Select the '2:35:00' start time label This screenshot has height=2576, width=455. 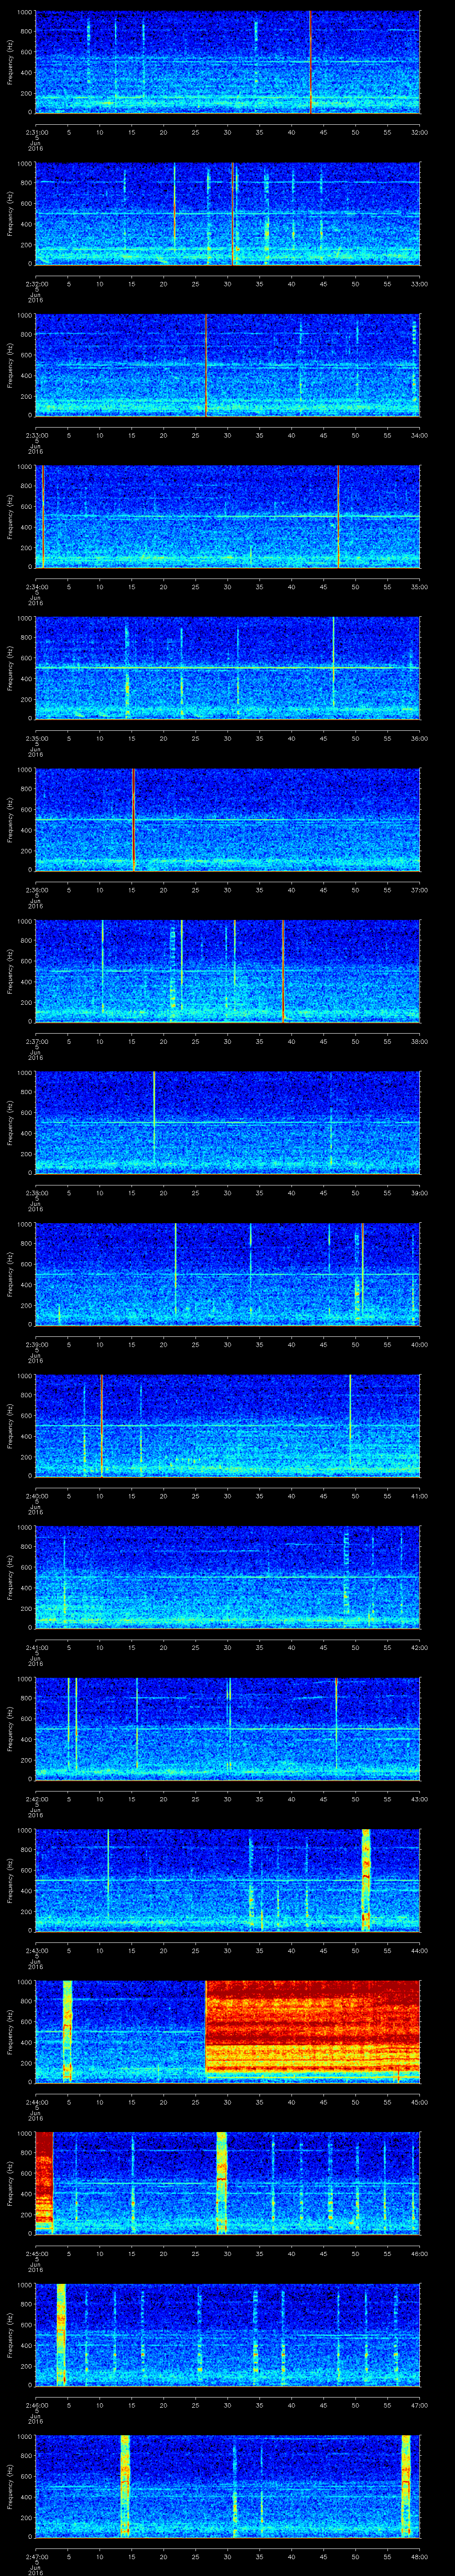tap(36, 738)
